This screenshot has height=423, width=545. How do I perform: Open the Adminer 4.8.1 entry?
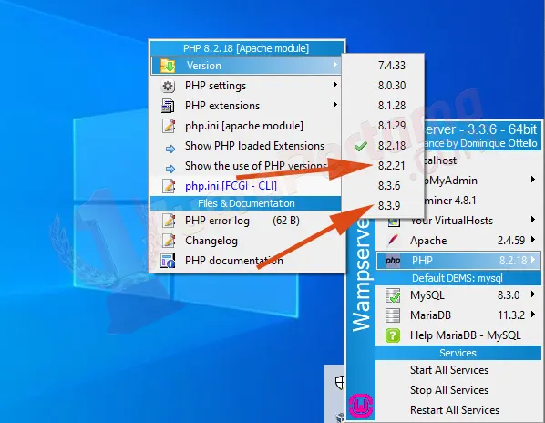pyautogui.click(x=450, y=201)
